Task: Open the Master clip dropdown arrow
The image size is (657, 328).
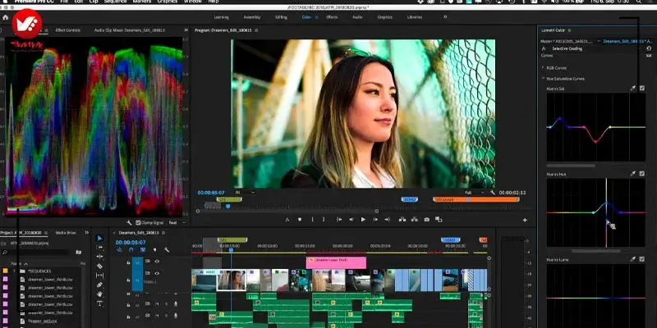Action: 599,41
